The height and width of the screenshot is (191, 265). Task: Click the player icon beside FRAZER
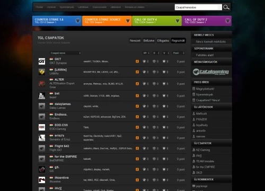(x=194, y=119)
